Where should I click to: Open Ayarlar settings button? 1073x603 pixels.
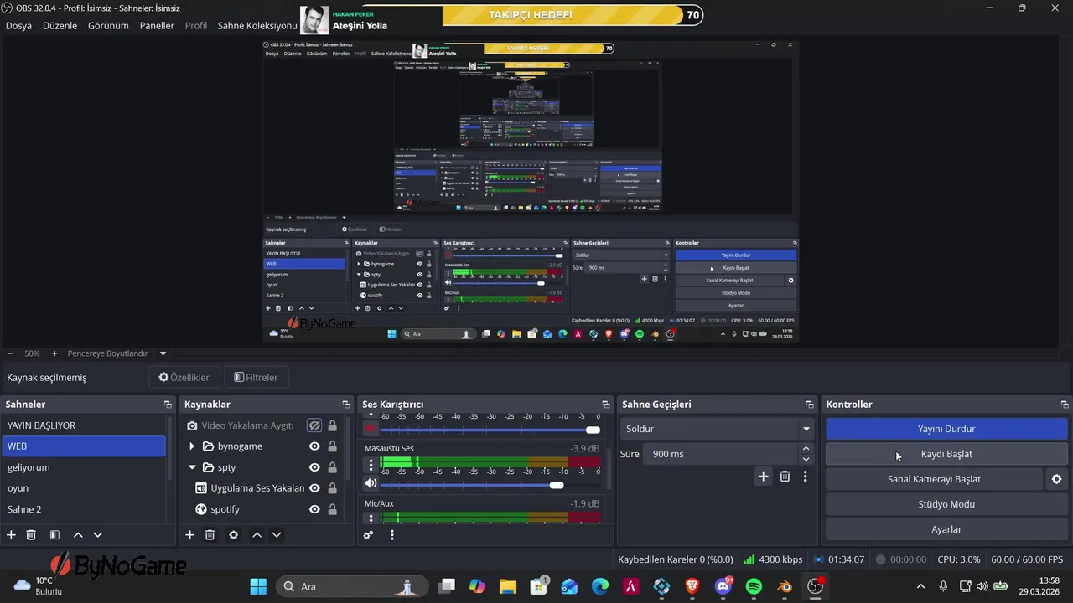(946, 529)
